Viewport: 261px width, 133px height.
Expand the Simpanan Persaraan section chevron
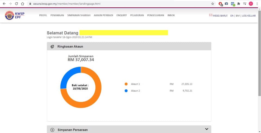(x=207, y=129)
